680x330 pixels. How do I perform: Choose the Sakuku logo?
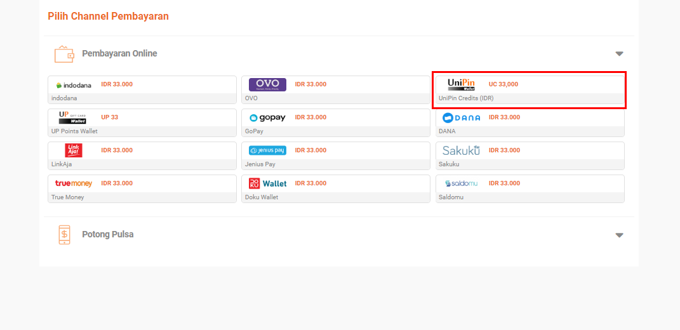[x=461, y=150]
